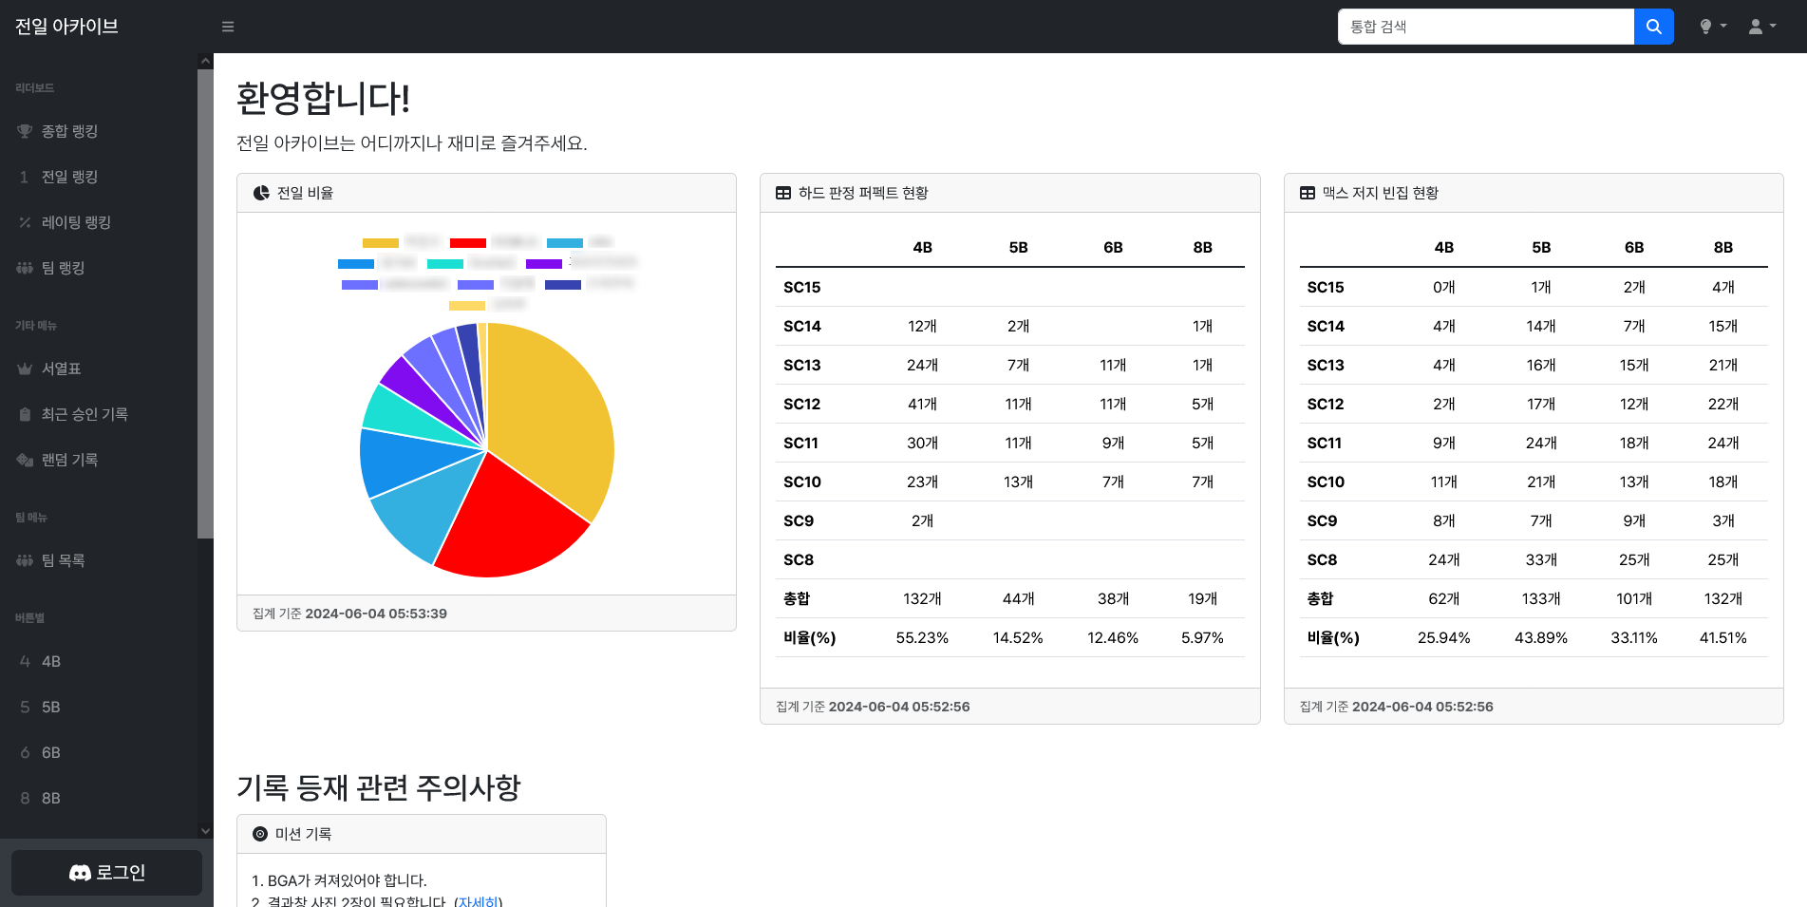Click the 4B column header in 하드 판정 table
The height and width of the screenshot is (907, 1807).
[x=922, y=247]
